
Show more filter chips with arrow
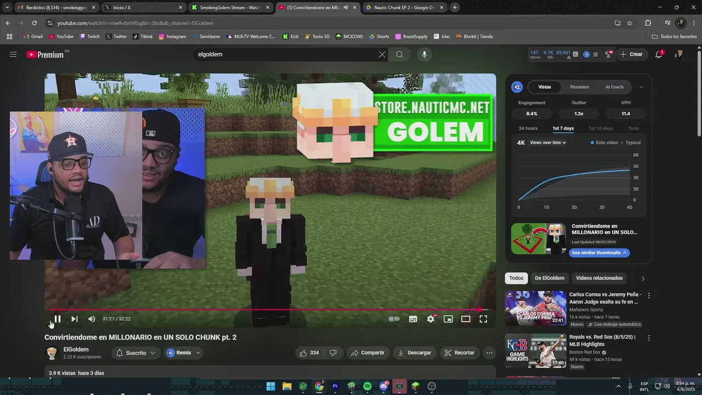pyautogui.click(x=643, y=278)
